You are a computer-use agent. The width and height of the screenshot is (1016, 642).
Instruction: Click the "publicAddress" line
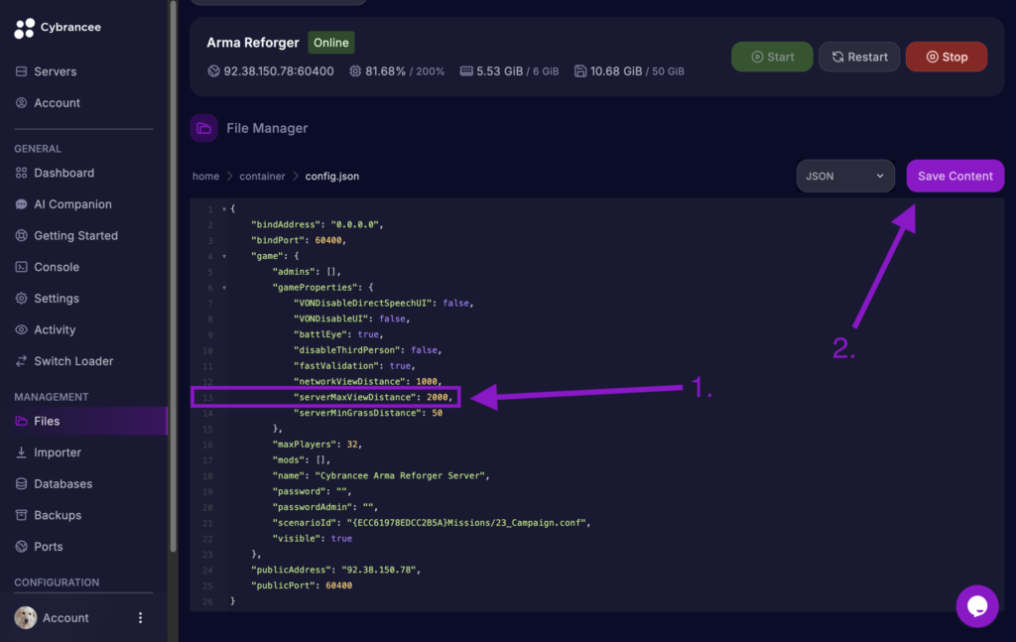[x=335, y=571]
